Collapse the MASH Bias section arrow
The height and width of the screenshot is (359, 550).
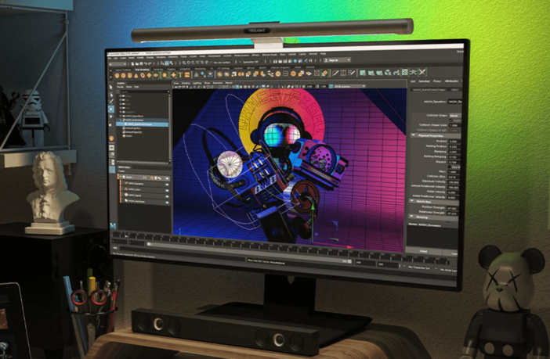412,201
